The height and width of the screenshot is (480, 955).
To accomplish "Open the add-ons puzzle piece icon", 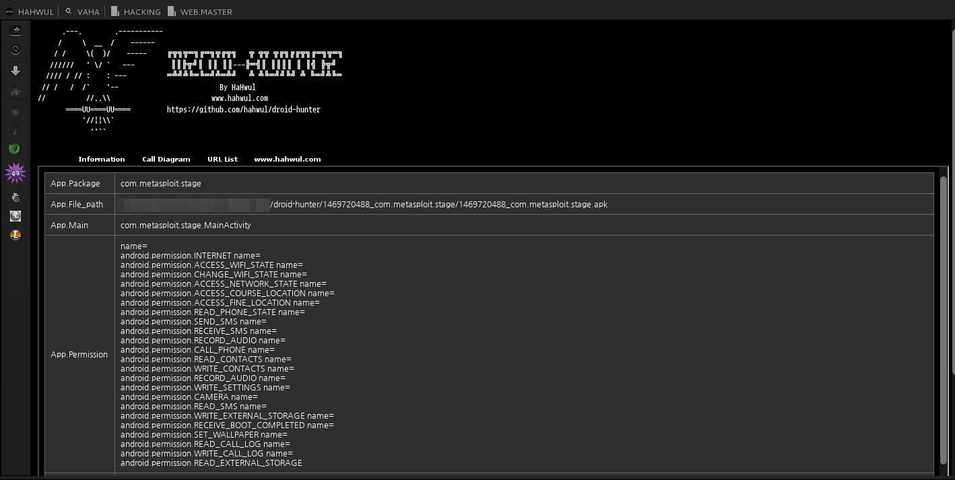I will [15, 91].
